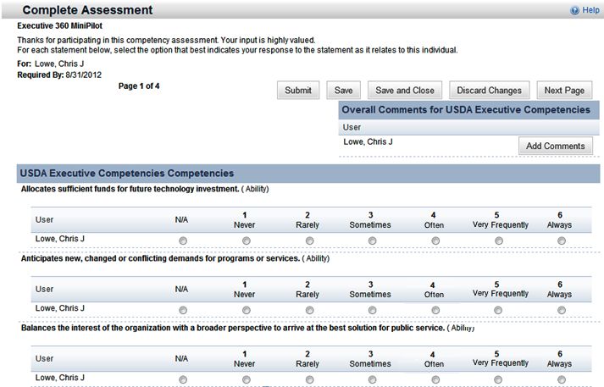
Task: Click the Save button
Action: 344,90
